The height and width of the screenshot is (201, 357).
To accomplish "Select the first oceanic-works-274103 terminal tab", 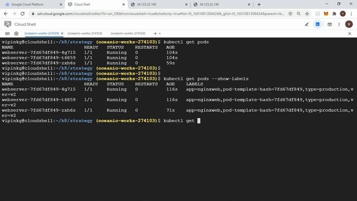I will click(42, 33).
